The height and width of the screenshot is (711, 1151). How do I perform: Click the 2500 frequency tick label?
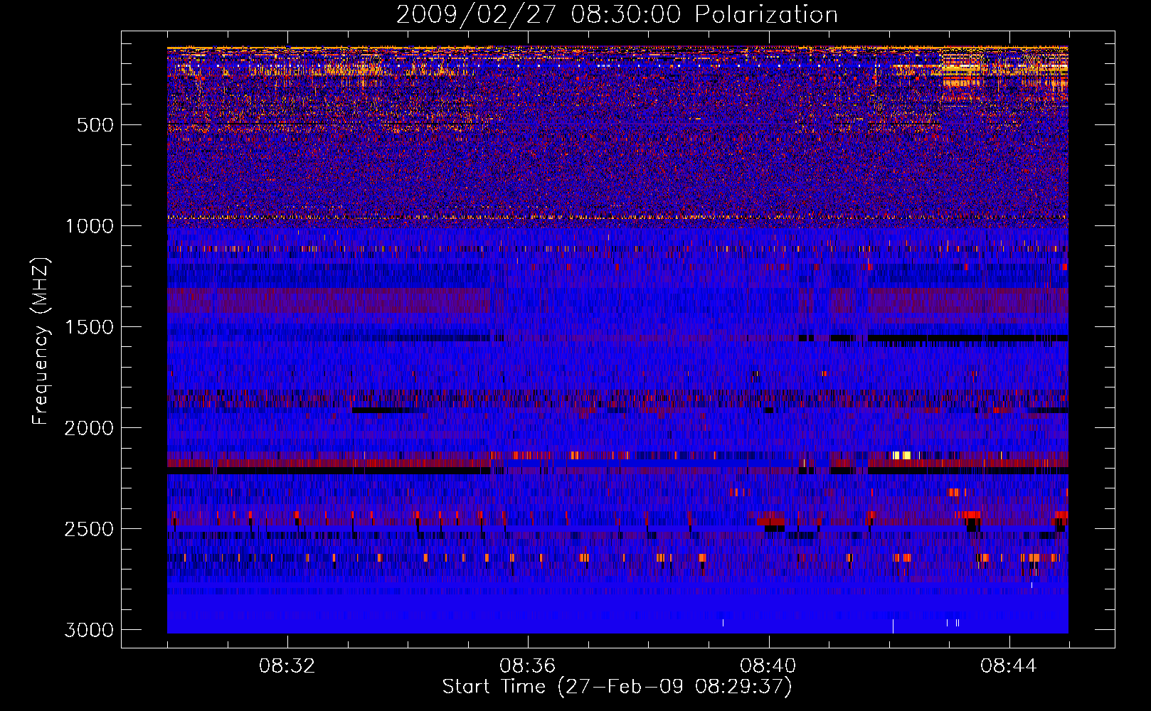(x=90, y=529)
